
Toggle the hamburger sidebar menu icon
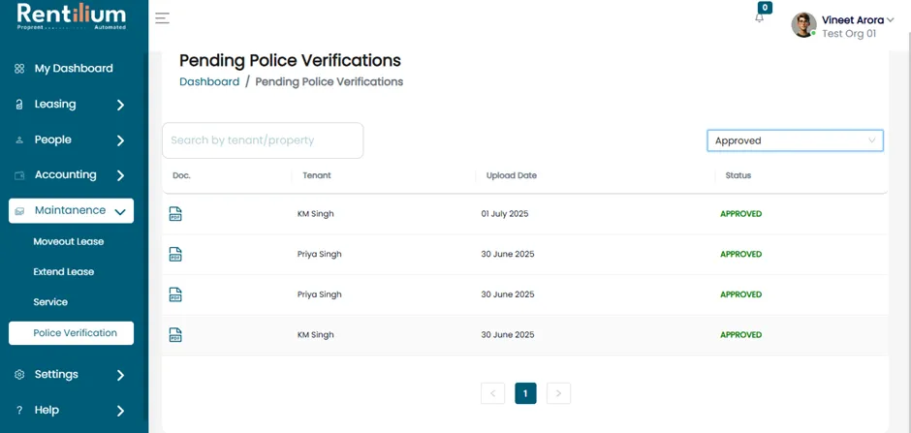(x=162, y=18)
